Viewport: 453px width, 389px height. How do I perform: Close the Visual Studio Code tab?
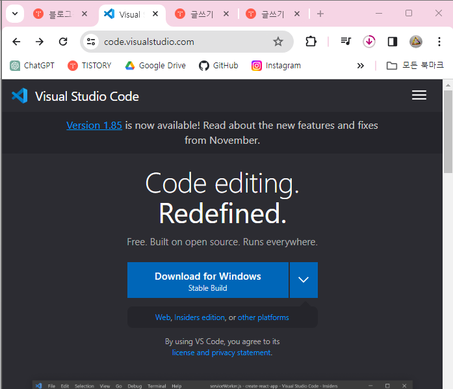[155, 14]
